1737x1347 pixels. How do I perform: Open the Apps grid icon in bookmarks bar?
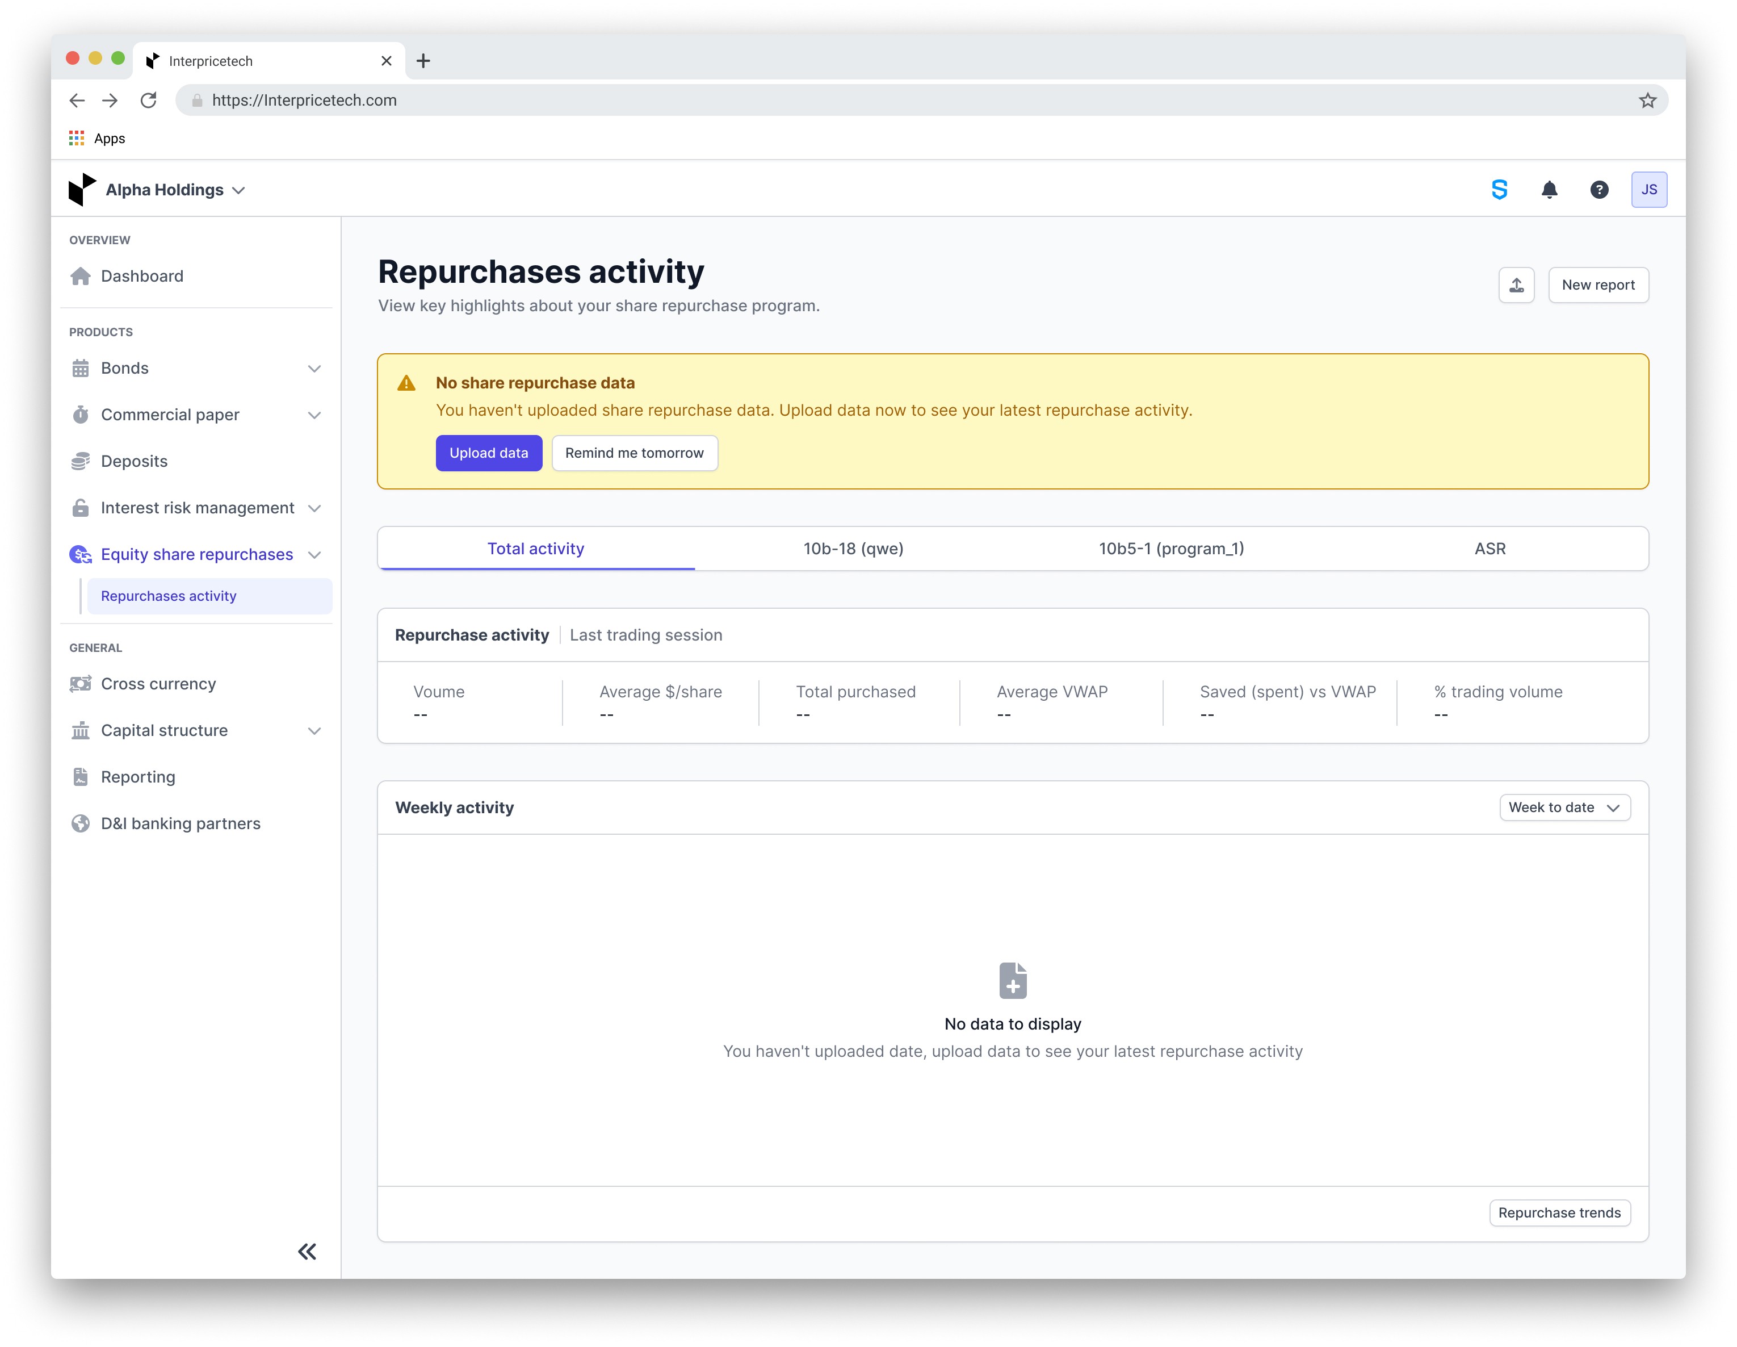77,139
